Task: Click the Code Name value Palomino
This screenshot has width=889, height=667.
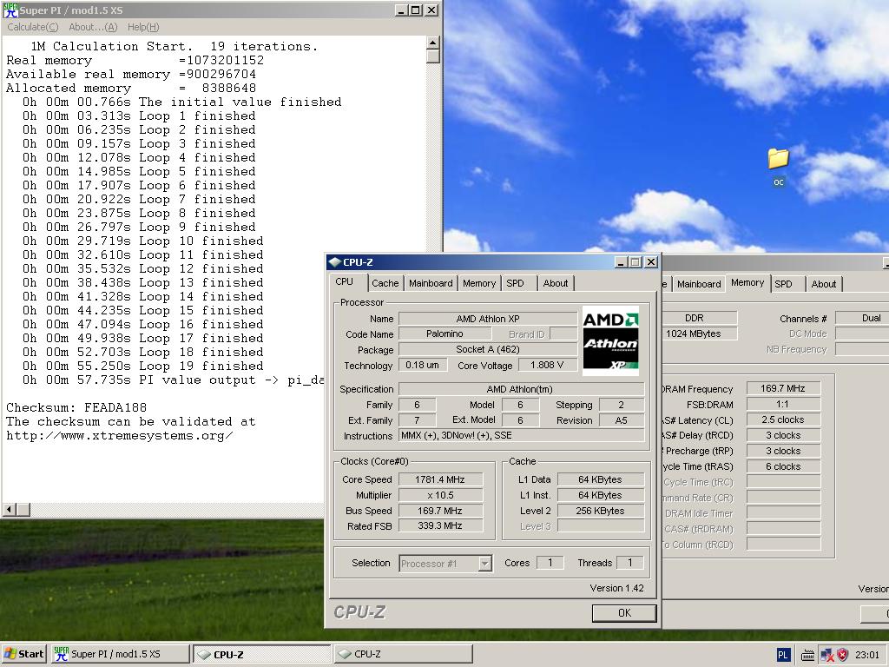Action: pos(444,334)
